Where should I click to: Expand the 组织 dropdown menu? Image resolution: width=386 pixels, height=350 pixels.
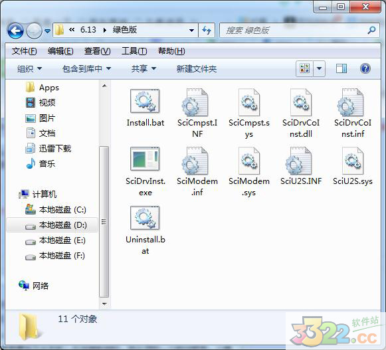point(29,68)
